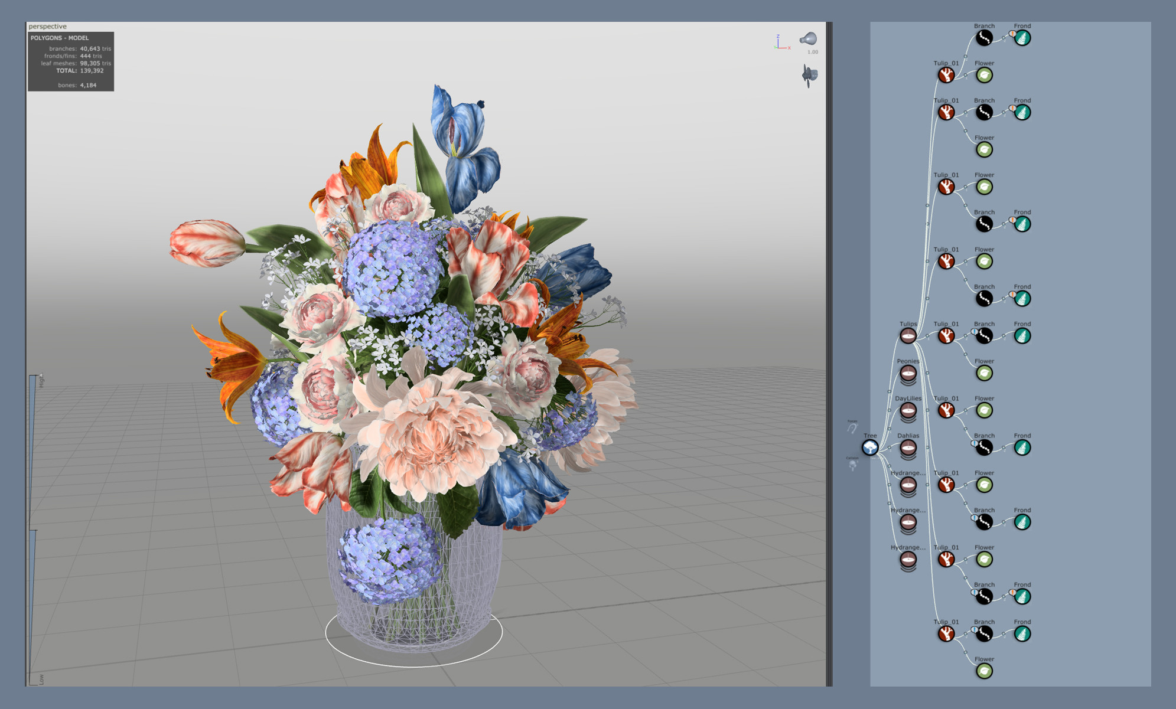Image resolution: width=1176 pixels, height=709 pixels.
Task: Select the blue Tree root node
Action: pyautogui.click(x=869, y=449)
